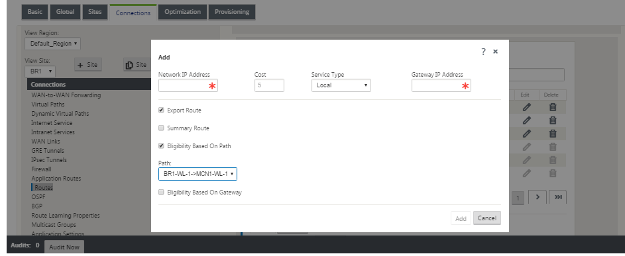
Task: Select Multicast Groups in sidebar
Action: 54,224
